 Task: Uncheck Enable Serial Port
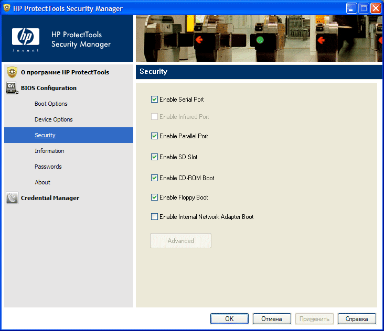[154, 100]
